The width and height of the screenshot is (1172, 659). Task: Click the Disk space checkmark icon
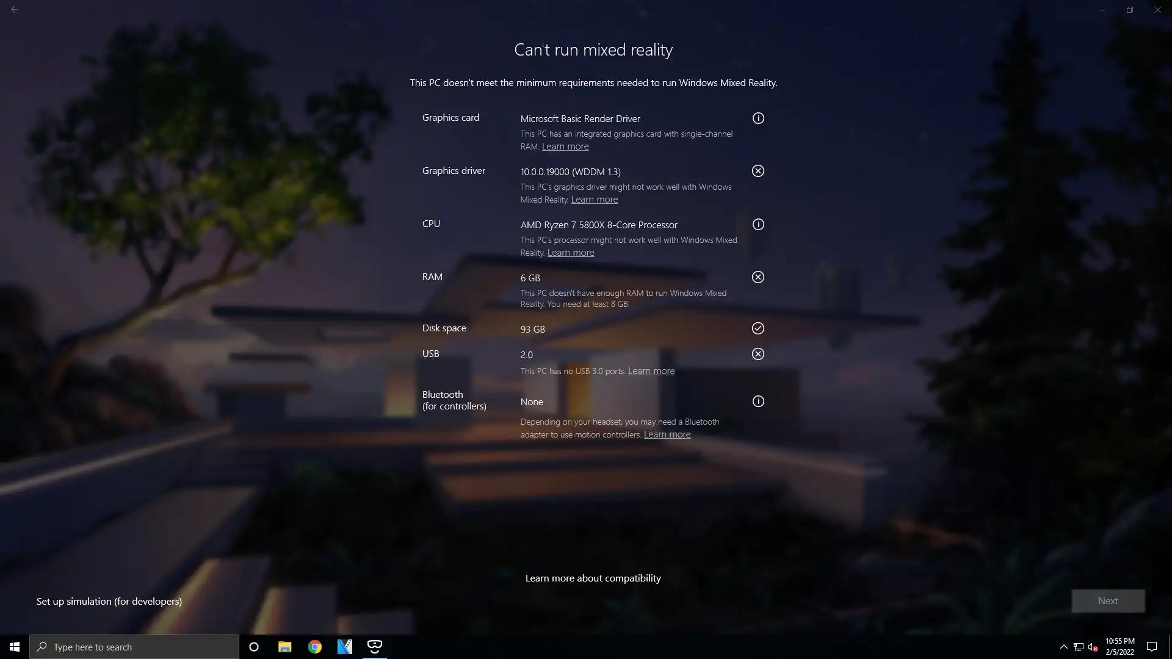pos(758,328)
